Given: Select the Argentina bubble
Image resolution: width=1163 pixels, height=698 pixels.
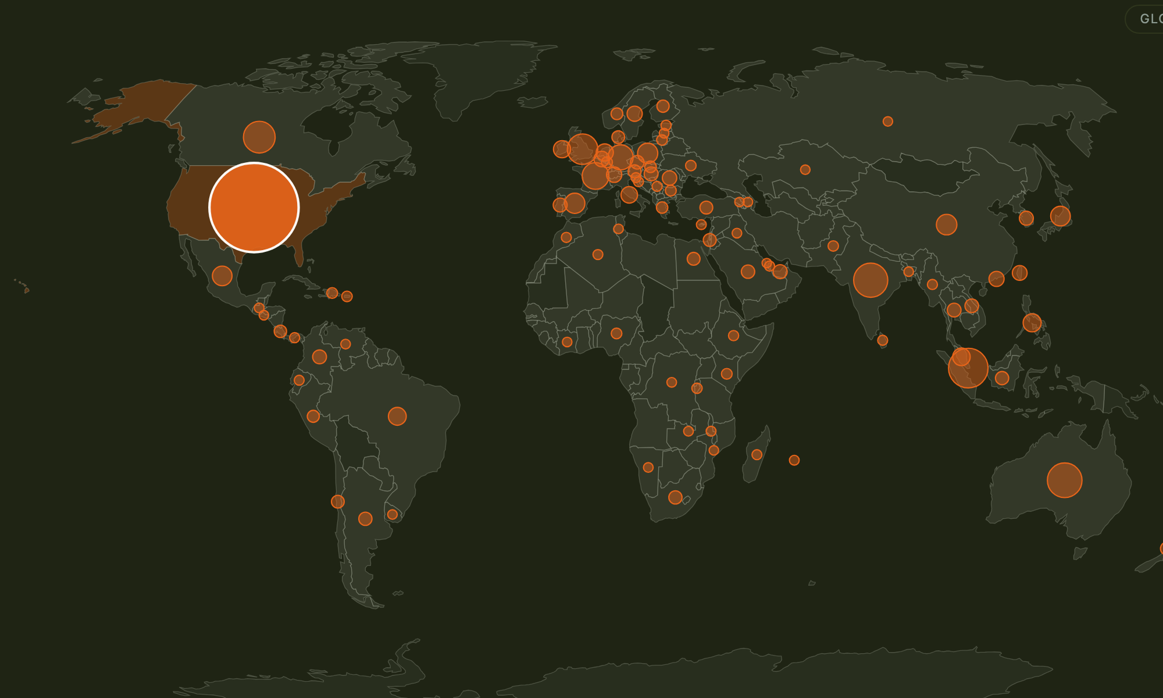Looking at the screenshot, I should [x=365, y=518].
